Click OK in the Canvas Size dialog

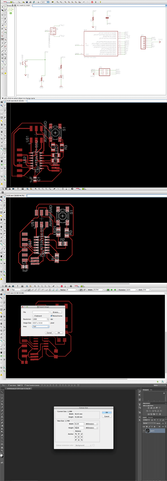[107, 412]
